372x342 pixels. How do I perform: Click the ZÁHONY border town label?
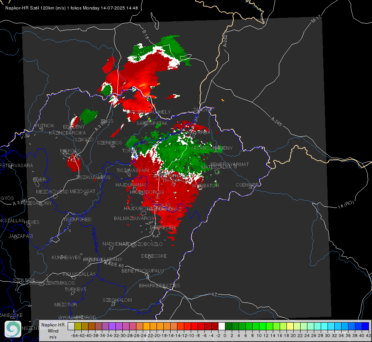(202, 110)
